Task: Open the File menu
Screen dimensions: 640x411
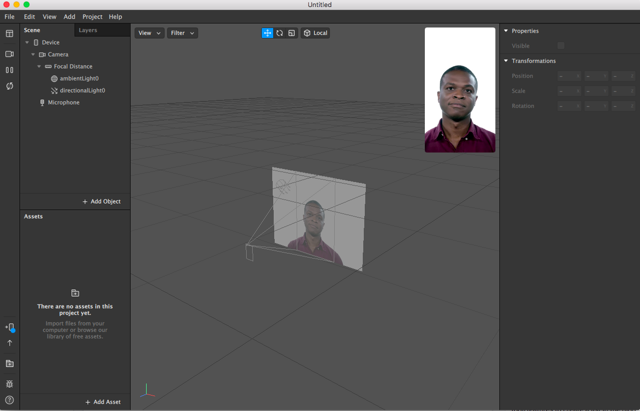Action: pos(10,16)
